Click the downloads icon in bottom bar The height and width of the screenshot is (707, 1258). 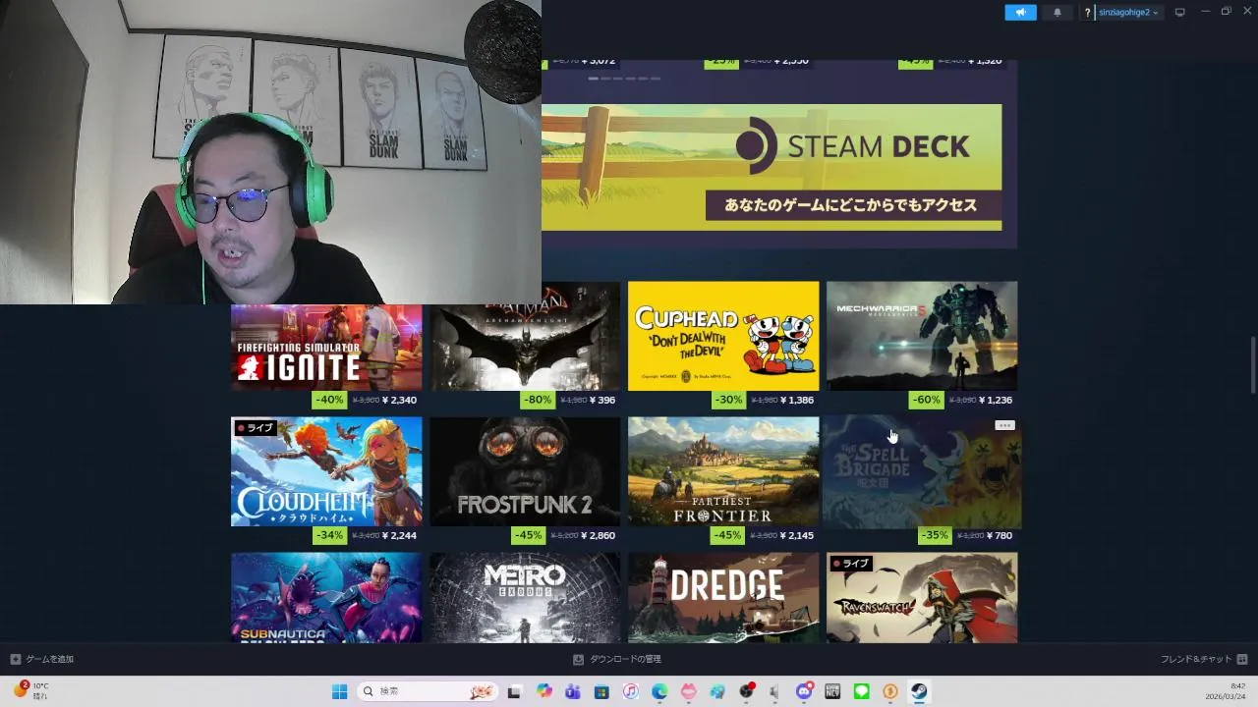click(x=578, y=659)
